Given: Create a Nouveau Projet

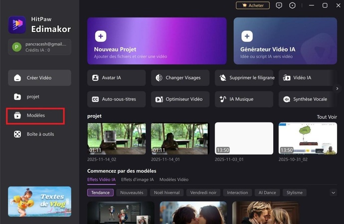Looking at the screenshot, I should coord(157,41).
